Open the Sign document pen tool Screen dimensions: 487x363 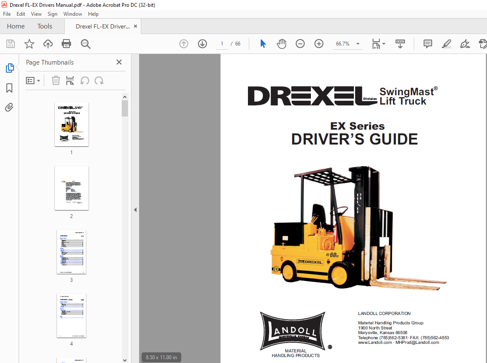[x=465, y=44]
